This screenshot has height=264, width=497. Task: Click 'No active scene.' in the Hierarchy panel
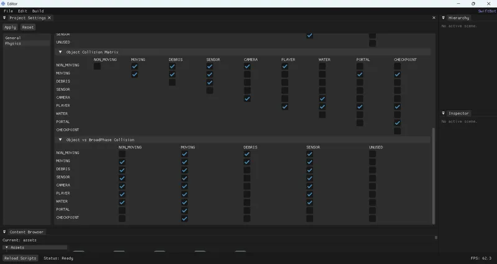click(459, 26)
